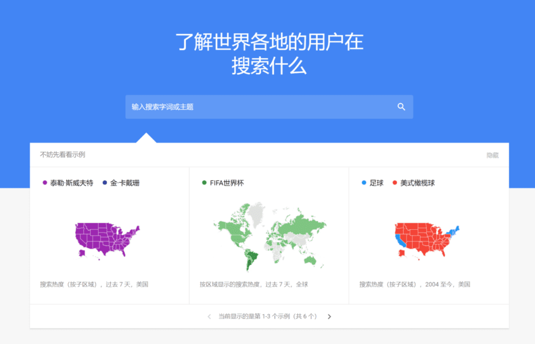Open the 泰勒·斯威夫特 search term

(72, 183)
